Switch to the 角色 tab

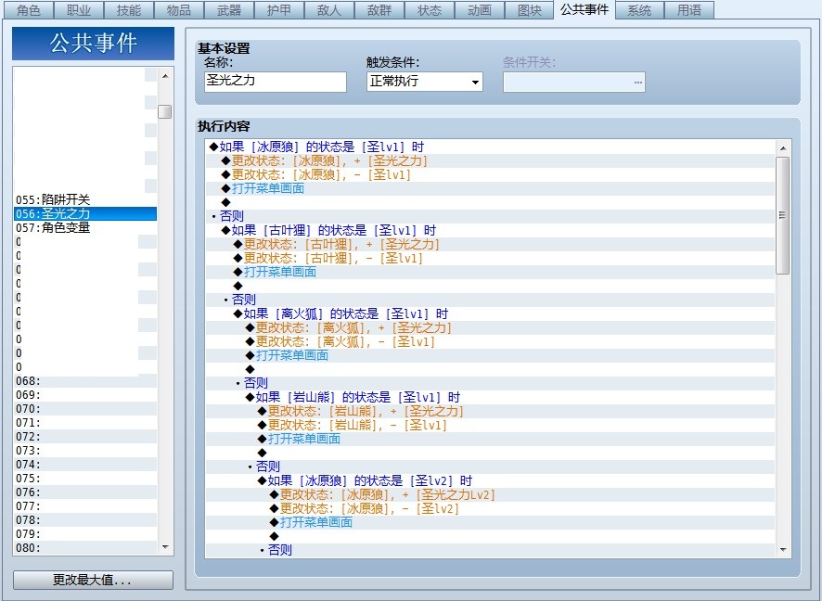point(29,10)
